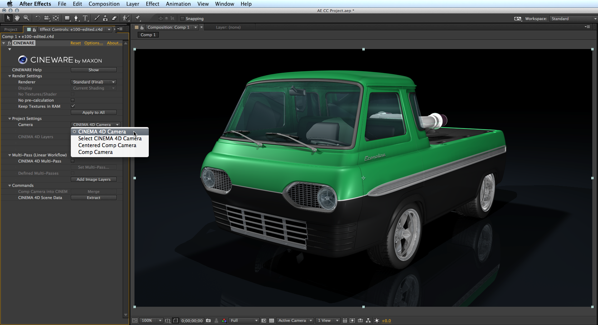Screen dimensions: 598x325
Task: Select the Brush tool
Action: 97,18
